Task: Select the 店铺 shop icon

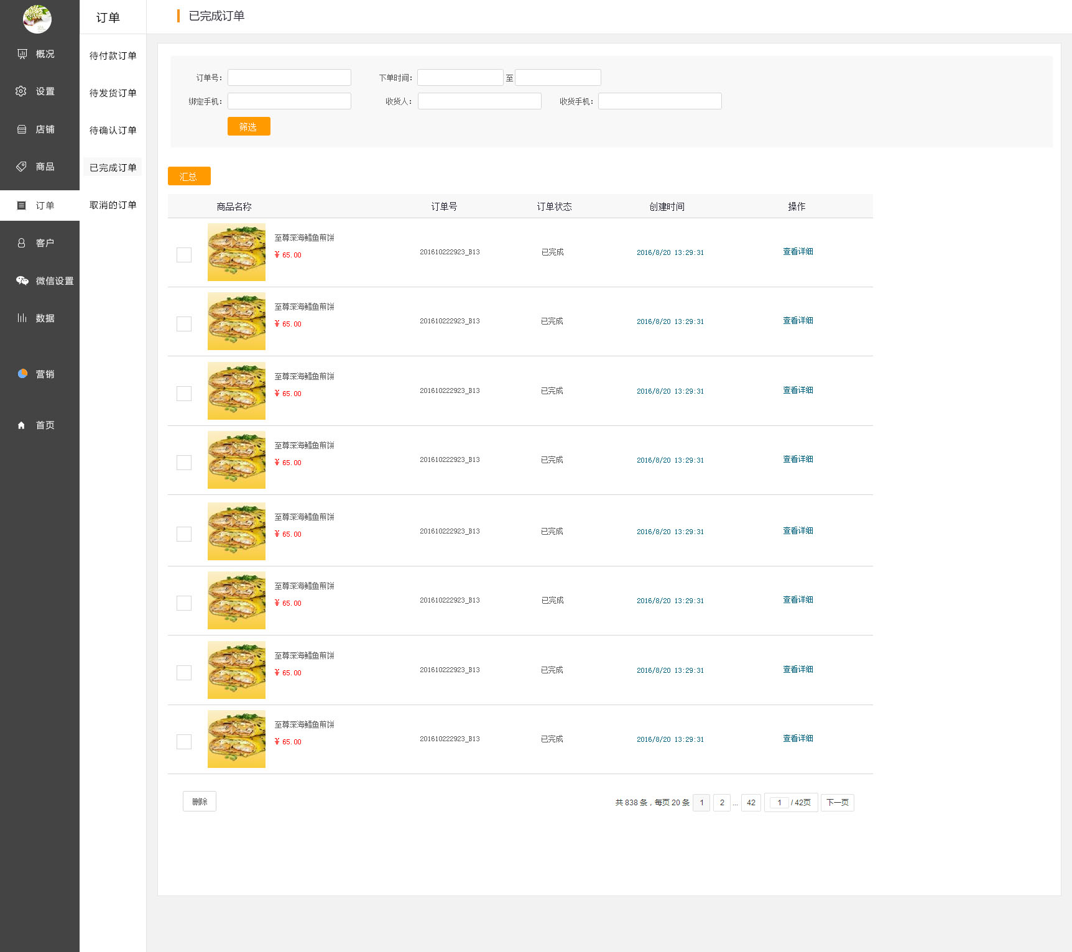Action: click(22, 129)
